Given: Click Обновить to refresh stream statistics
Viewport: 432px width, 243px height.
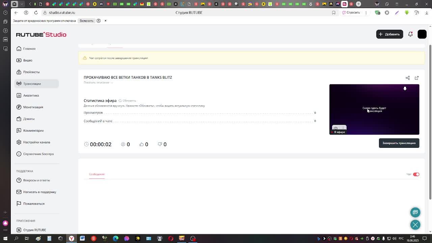Looking at the screenshot, I should tap(127, 101).
